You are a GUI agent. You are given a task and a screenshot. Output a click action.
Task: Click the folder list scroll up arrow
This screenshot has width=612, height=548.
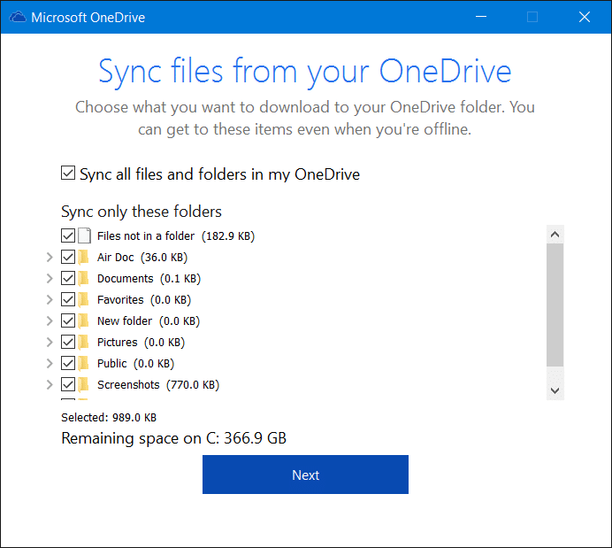point(555,235)
